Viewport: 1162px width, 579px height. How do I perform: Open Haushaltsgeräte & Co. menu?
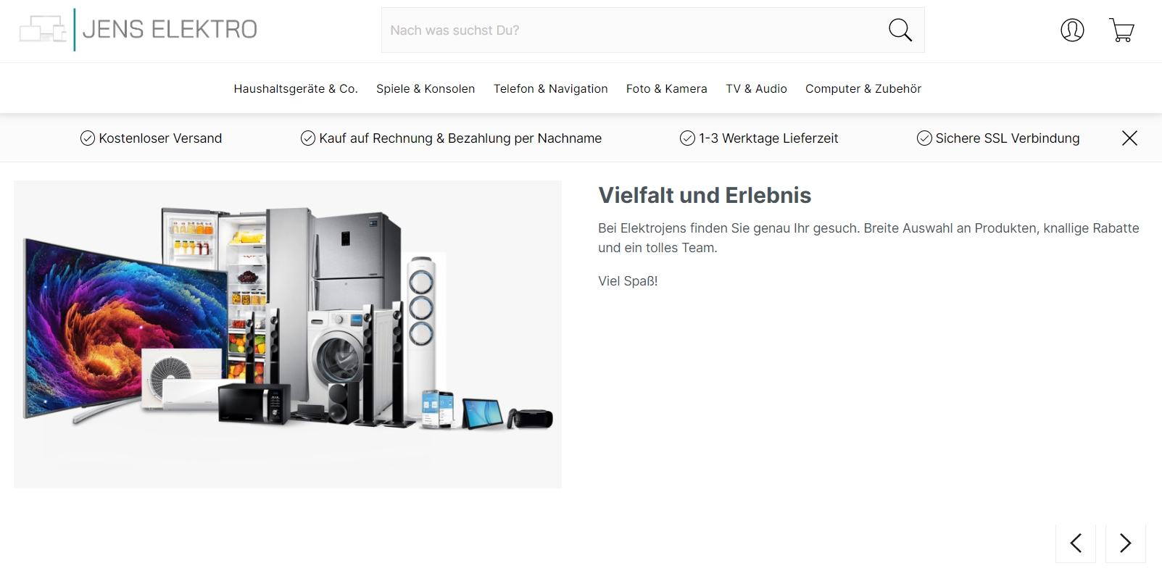pyautogui.click(x=296, y=88)
